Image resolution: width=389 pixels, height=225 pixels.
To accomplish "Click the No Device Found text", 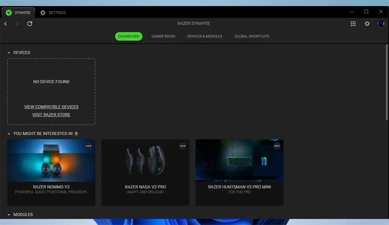I will [x=51, y=81].
